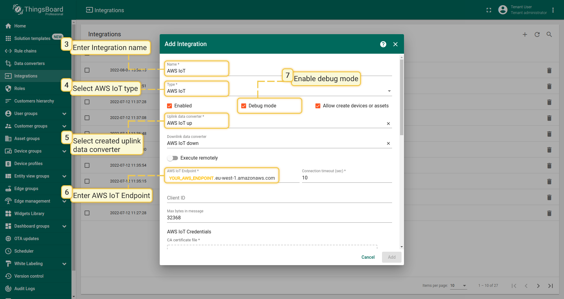Select checkbox for 2022-07-12 11:35:54 row
Viewport: 564px width, 299px height.
(x=87, y=165)
